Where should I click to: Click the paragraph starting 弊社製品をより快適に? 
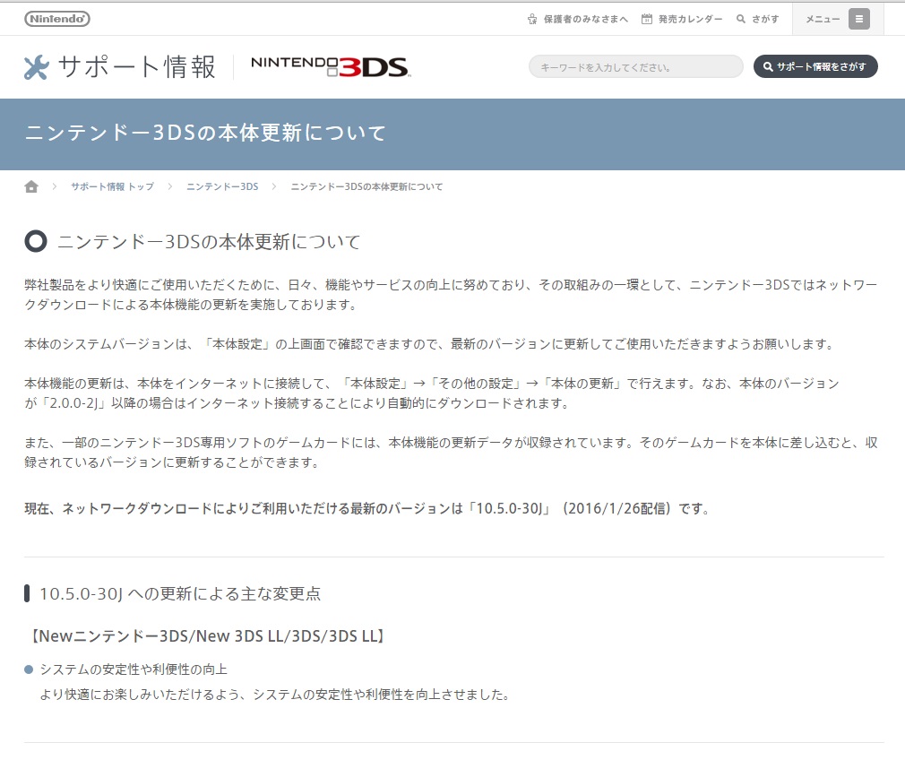[x=451, y=295]
